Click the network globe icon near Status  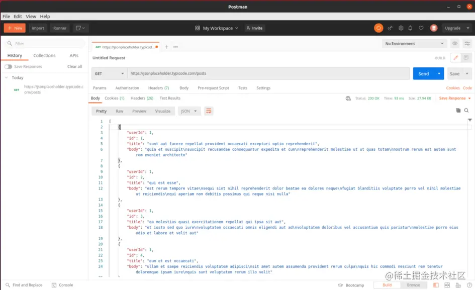click(x=348, y=98)
